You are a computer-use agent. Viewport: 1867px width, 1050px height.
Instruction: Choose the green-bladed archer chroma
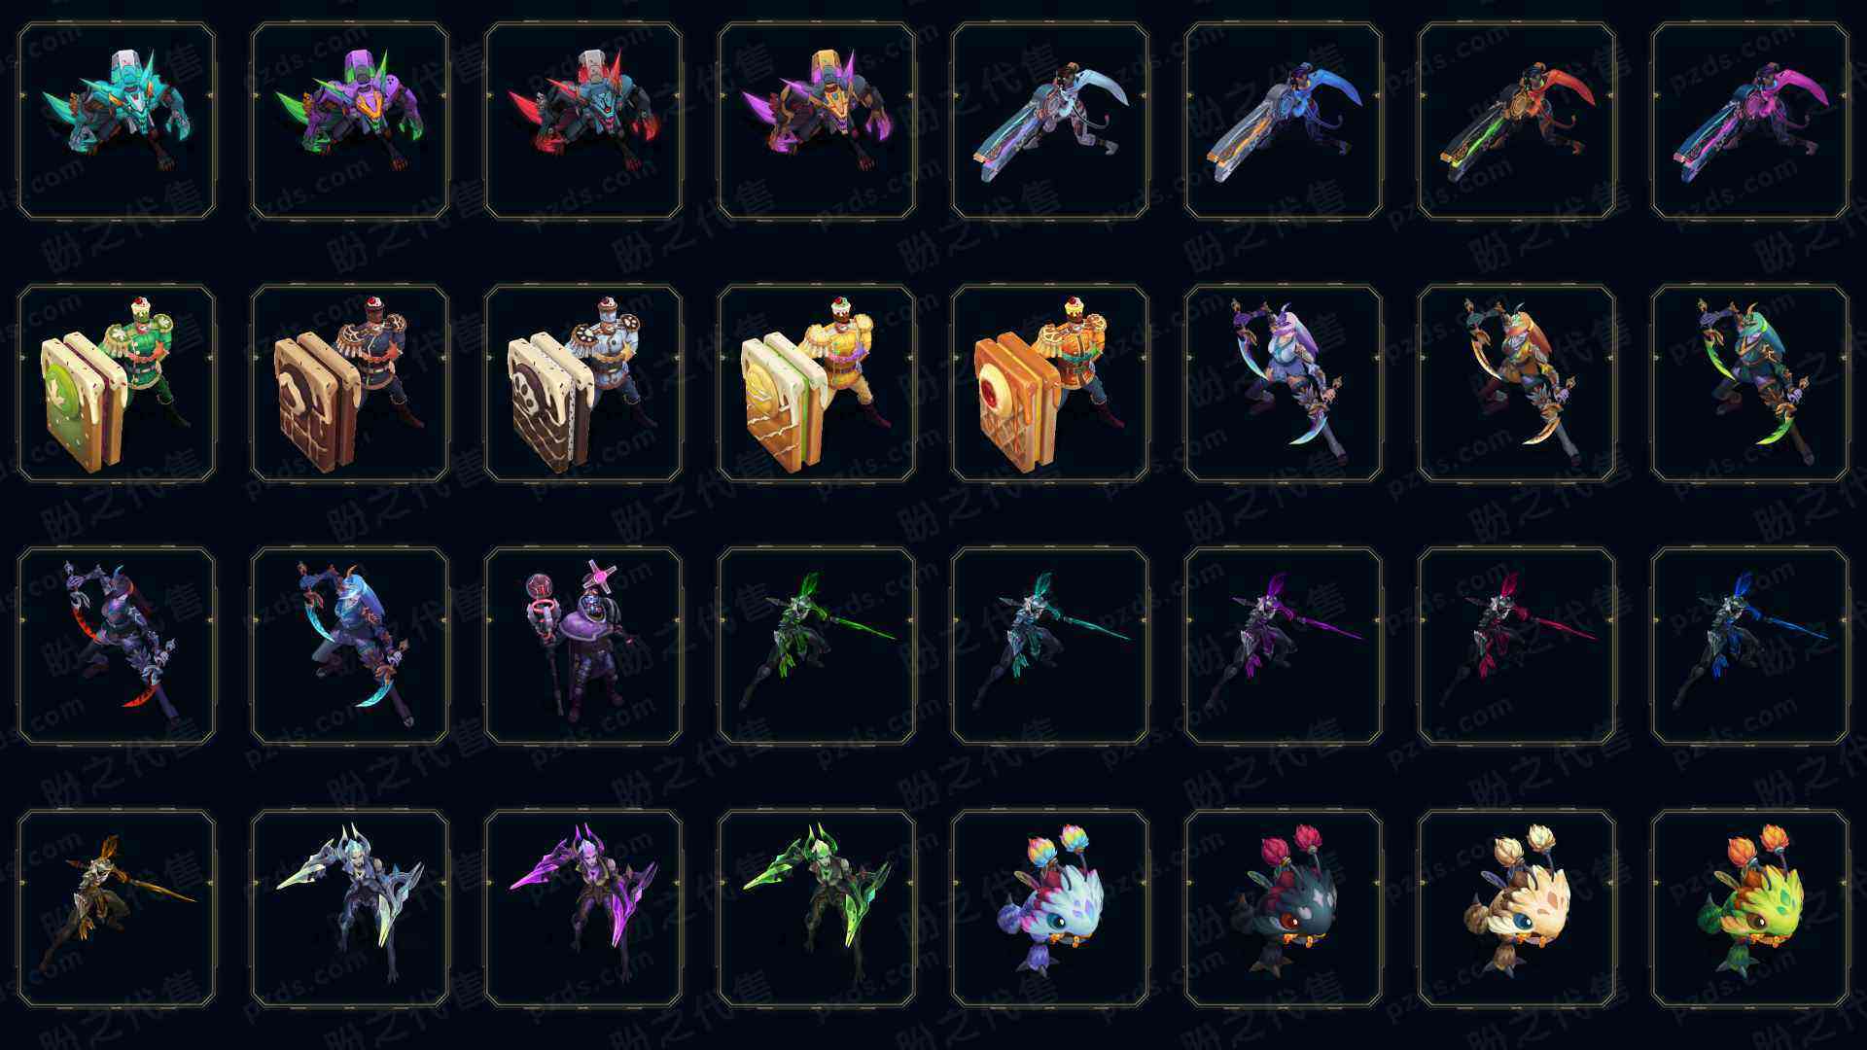[1750, 383]
